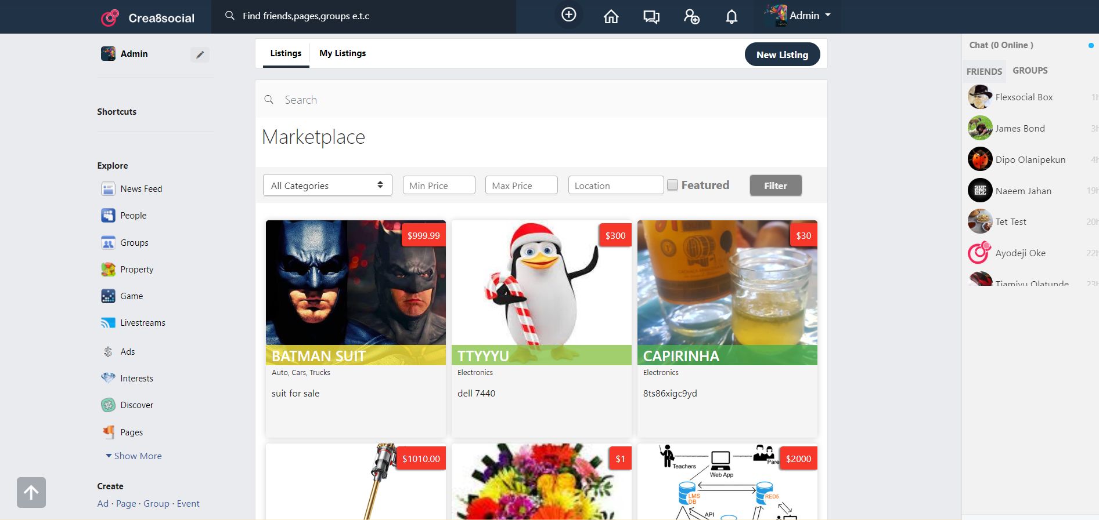Open News Feed icon in Explore
This screenshot has height=520, width=1099.
(108, 189)
